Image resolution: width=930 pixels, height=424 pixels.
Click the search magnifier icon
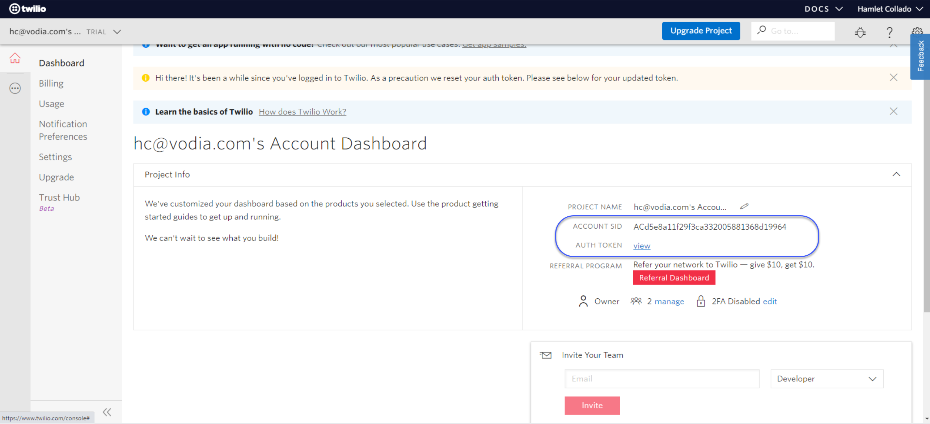click(x=761, y=30)
